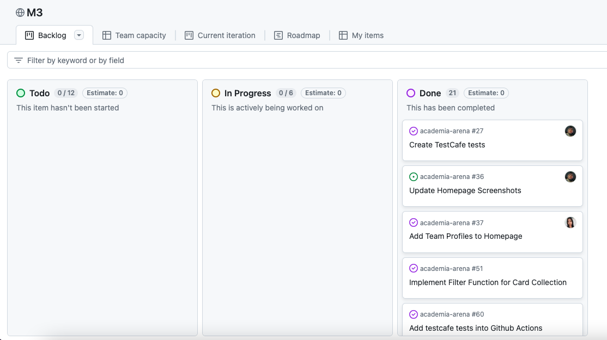
Task: Click open-issue icon on academia-arena #36
Action: pyautogui.click(x=414, y=177)
